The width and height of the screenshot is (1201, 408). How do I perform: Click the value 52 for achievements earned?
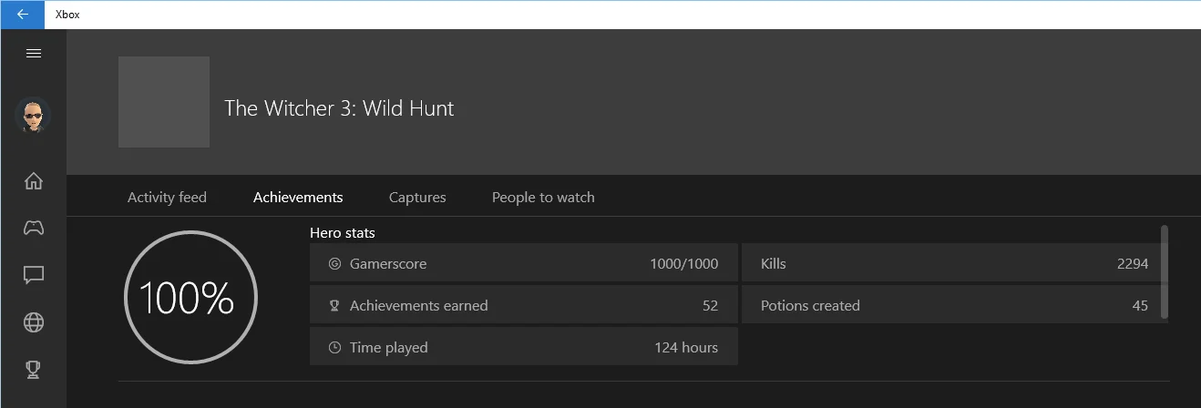click(710, 306)
